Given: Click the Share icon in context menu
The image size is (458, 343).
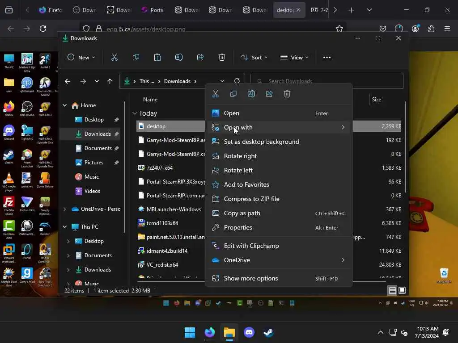Looking at the screenshot, I should tap(269, 94).
